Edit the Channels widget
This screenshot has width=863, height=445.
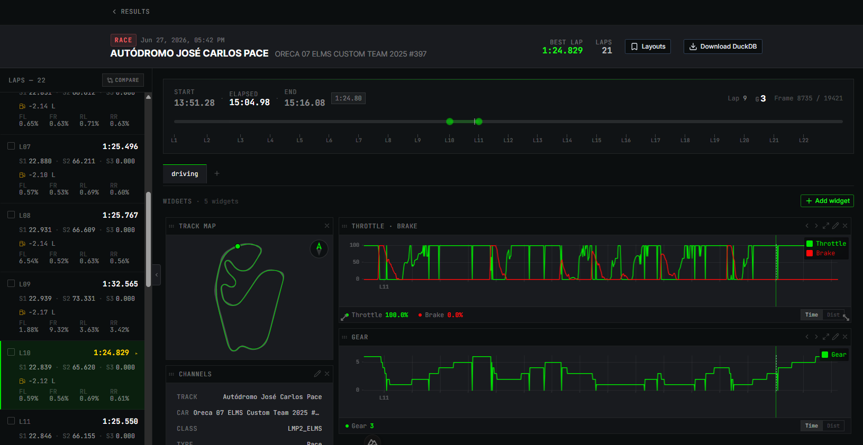(x=317, y=374)
